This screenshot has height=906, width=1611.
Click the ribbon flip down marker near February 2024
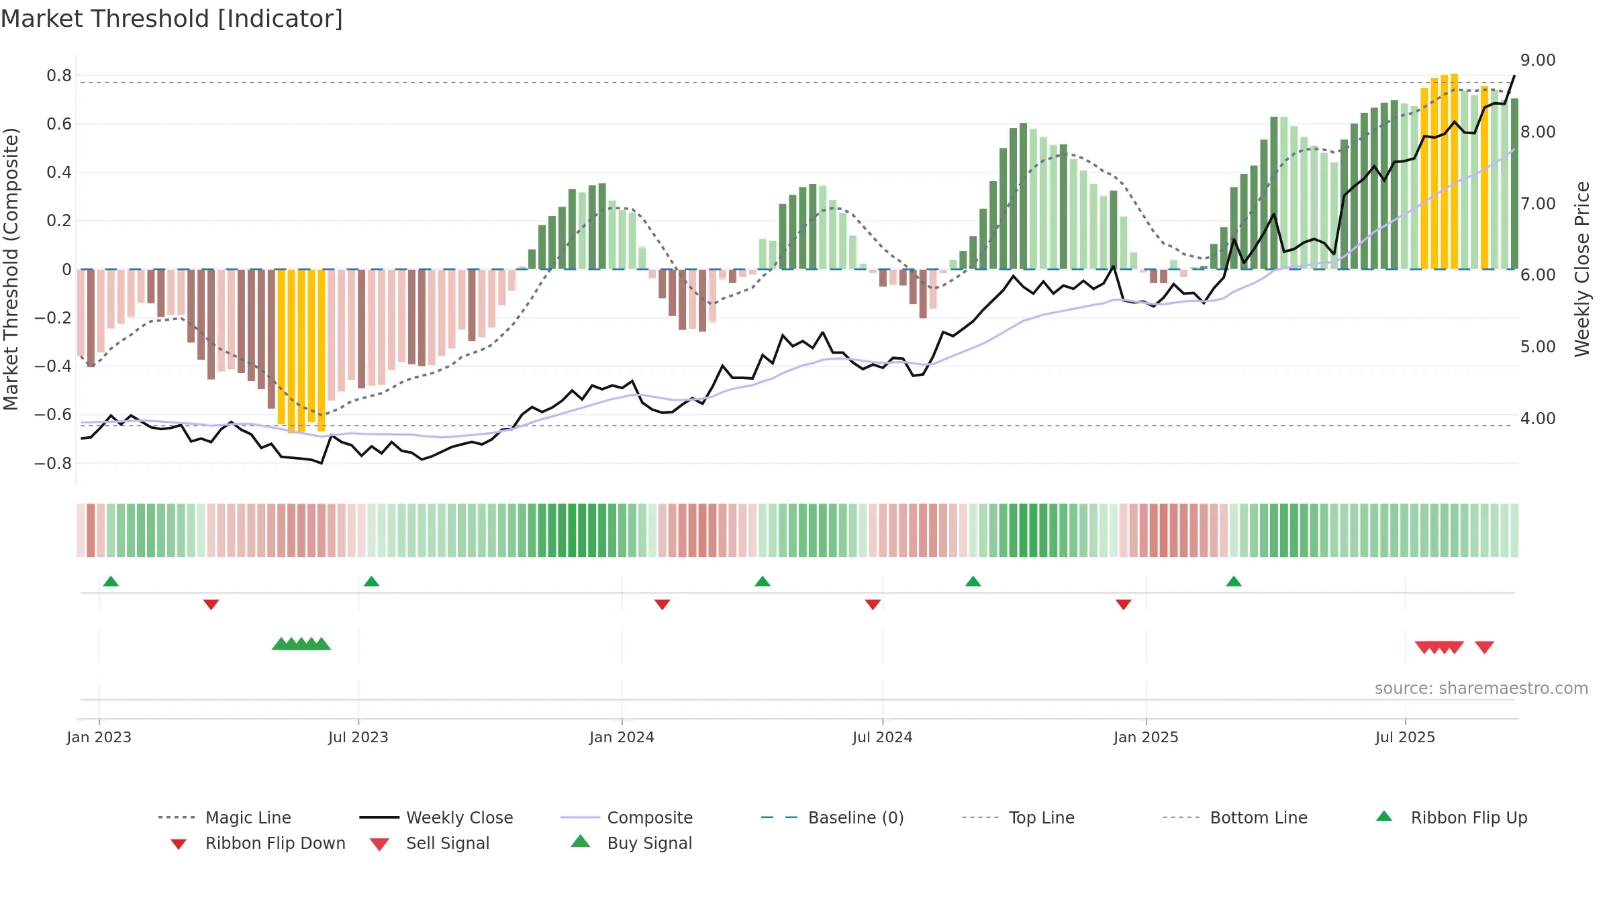coord(662,605)
